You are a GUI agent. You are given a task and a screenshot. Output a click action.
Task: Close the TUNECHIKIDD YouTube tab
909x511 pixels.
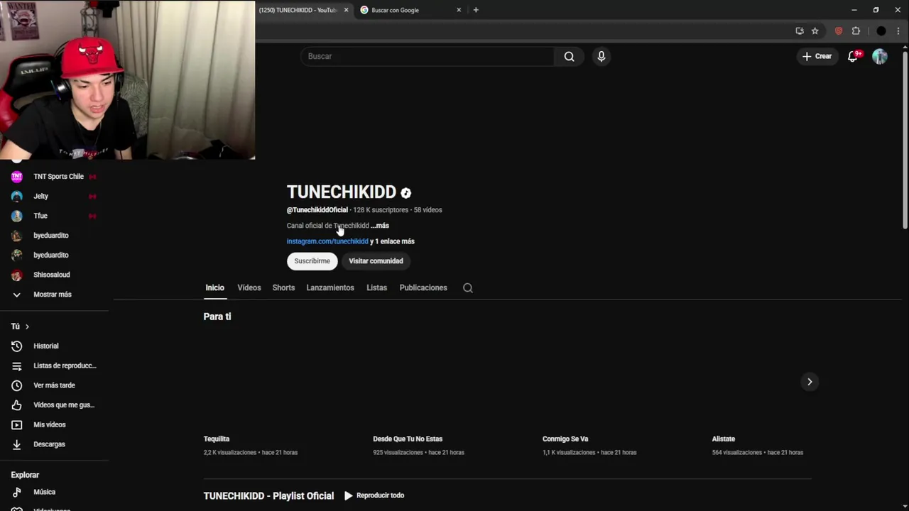[347, 10]
